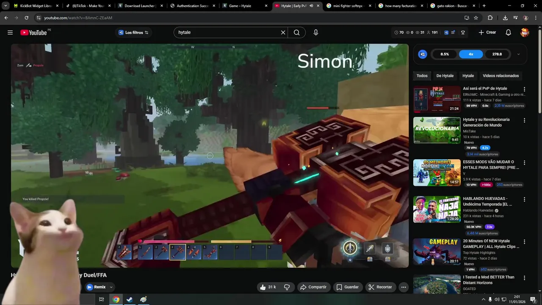Click the Compartir share button
The height and width of the screenshot is (305, 542).
[313, 287]
